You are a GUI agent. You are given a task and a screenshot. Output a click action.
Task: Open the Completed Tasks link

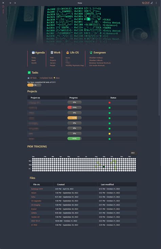[46, 78]
